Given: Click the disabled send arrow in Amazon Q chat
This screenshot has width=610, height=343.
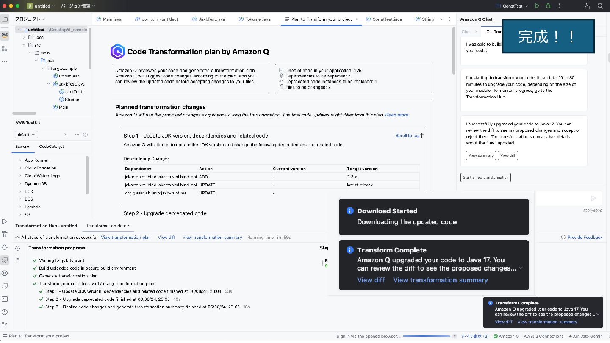Looking at the screenshot, I should click(x=593, y=198).
